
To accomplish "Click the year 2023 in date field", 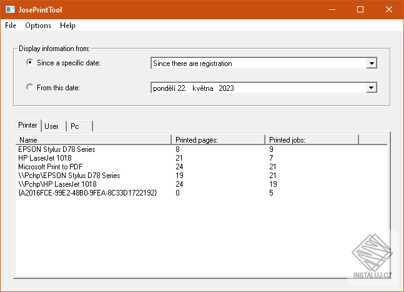I will pos(227,88).
